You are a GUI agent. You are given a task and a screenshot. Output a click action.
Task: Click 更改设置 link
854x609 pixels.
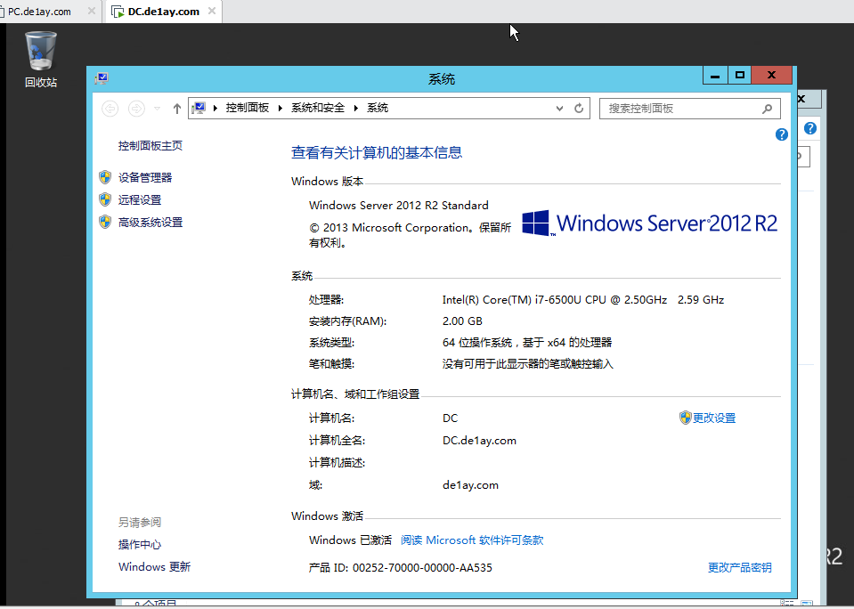[714, 418]
